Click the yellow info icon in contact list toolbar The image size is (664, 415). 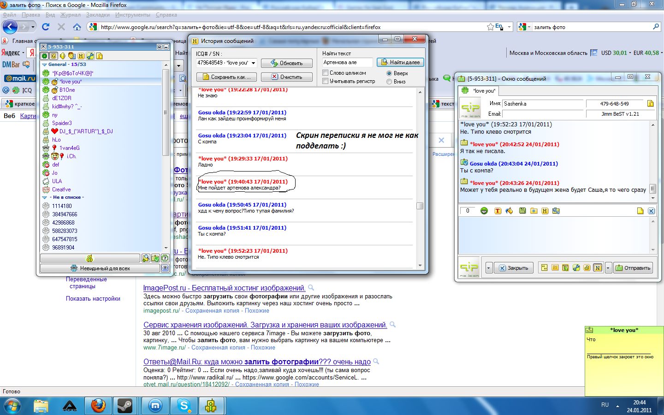coord(100,56)
